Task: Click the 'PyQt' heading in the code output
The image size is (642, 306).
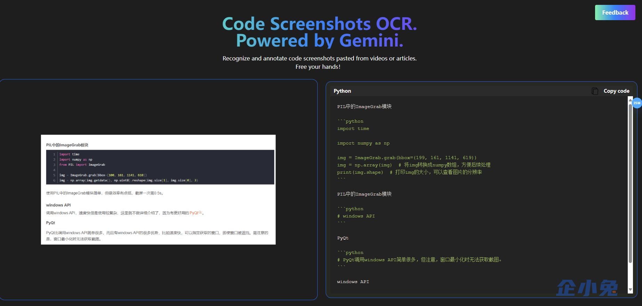Action: tap(343, 238)
